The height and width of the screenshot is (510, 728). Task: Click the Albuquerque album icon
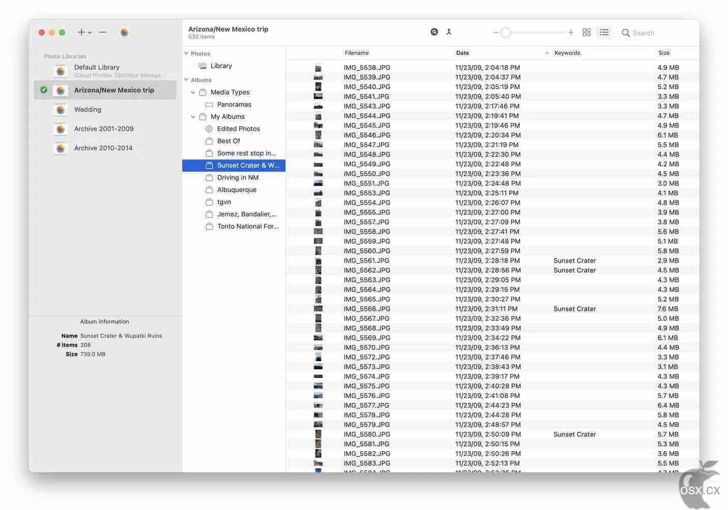tap(209, 190)
